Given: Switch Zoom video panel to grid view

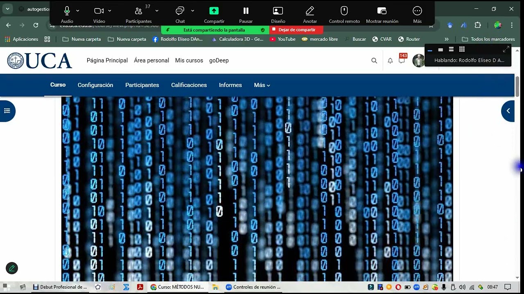Looking at the screenshot, I should click(462, 49).
